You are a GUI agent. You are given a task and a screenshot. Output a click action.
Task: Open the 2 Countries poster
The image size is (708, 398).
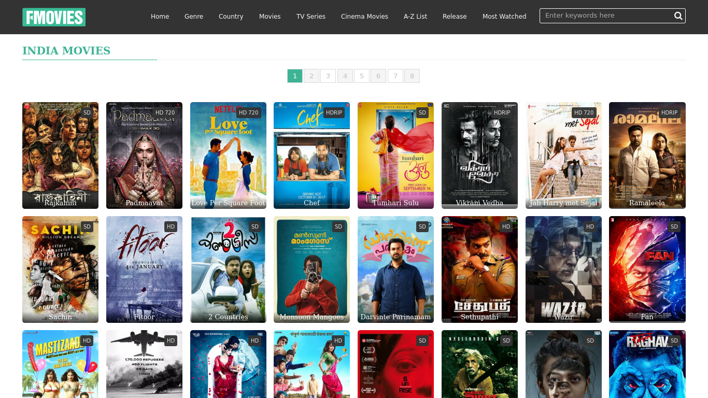[x=228, y=269]
